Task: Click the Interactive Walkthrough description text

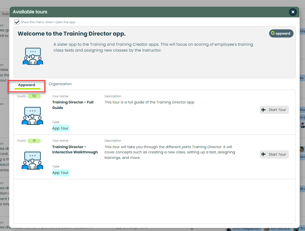Action: coord(169,152)
